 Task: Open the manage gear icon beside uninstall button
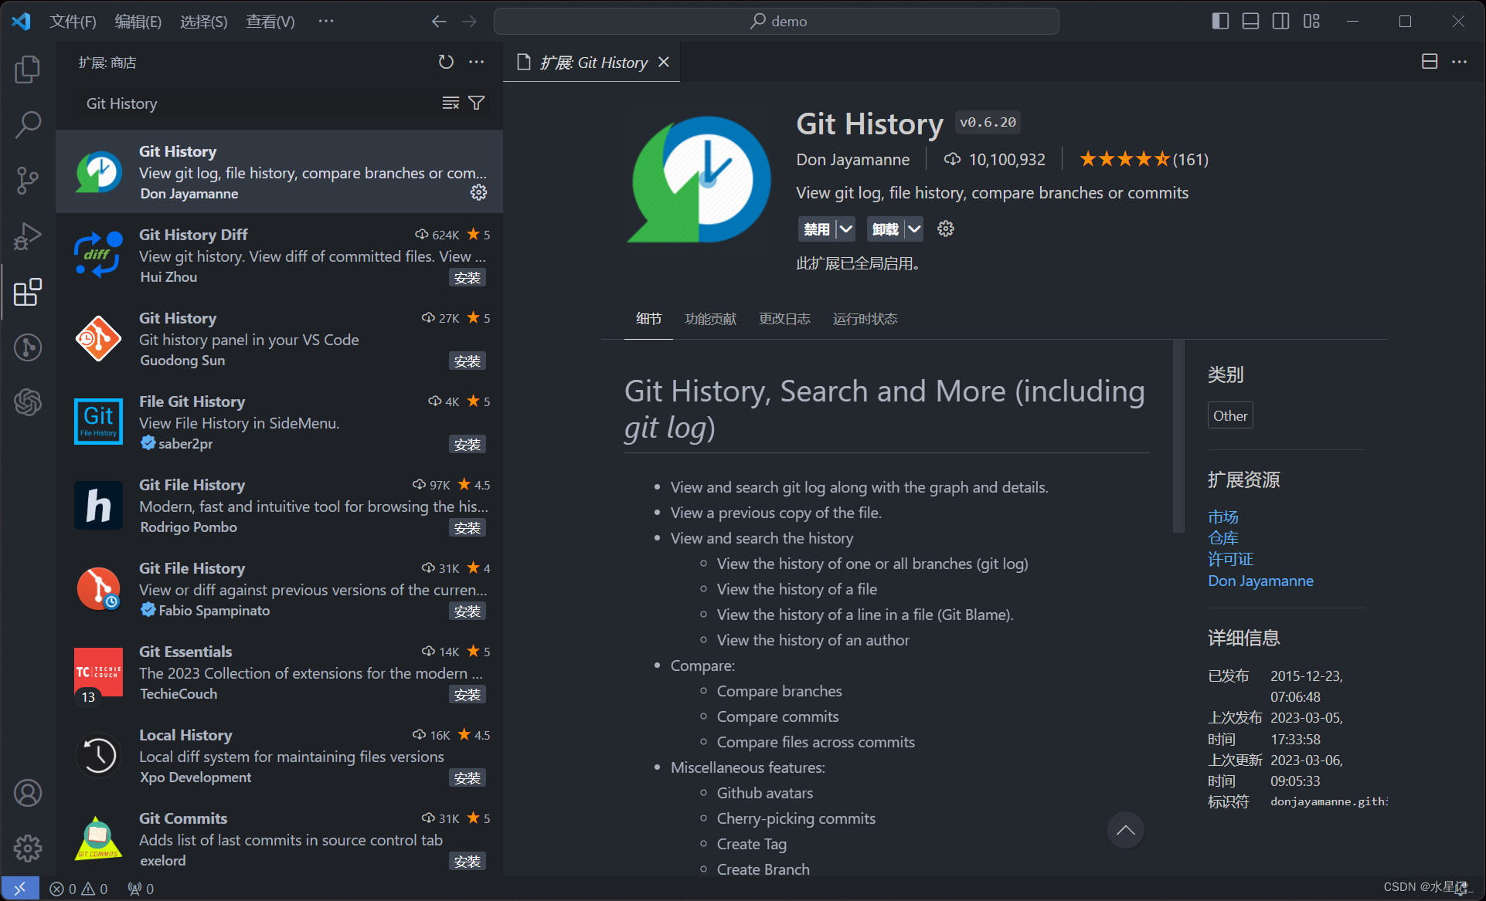(x=945, y=229)
